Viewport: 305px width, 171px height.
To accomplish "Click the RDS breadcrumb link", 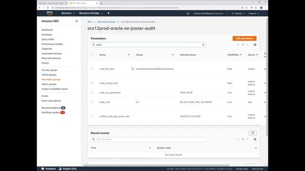I will click(x=90, y=22).
